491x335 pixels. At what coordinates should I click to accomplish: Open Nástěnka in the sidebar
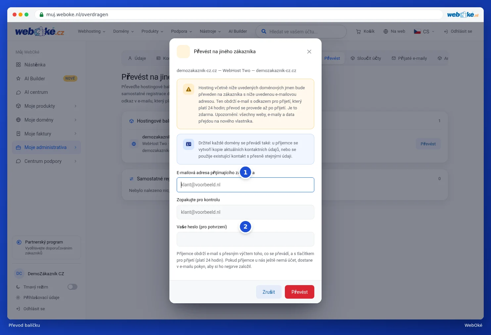[x=46, y=65]
